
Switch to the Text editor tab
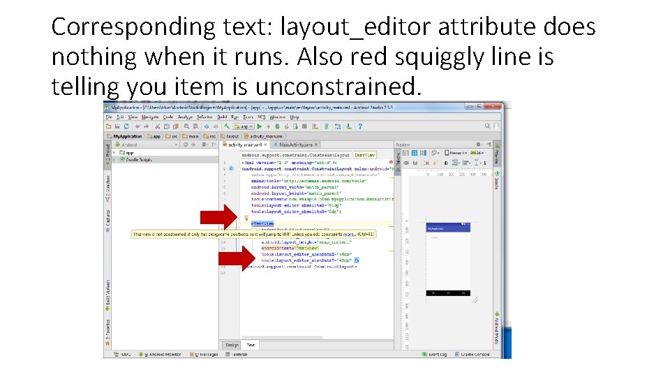[x=251, y=345]
